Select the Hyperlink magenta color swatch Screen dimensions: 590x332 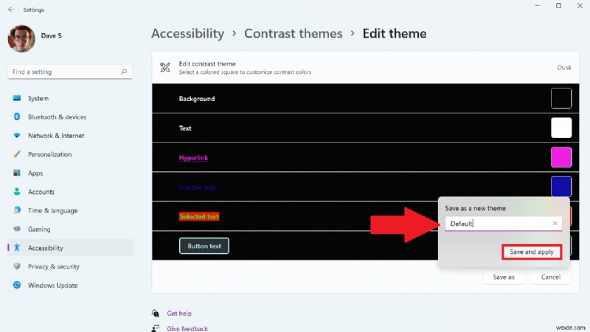click(x=560, y=157)
